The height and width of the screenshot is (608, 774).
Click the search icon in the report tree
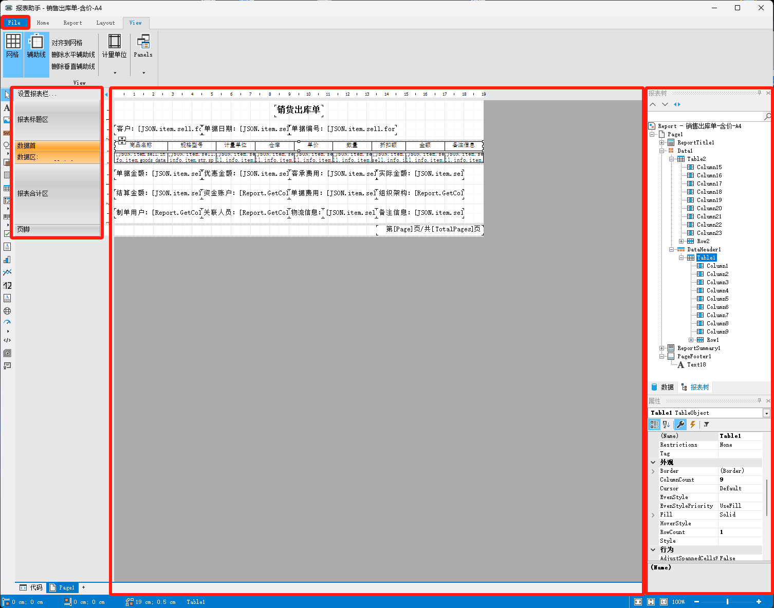[767, 117]
